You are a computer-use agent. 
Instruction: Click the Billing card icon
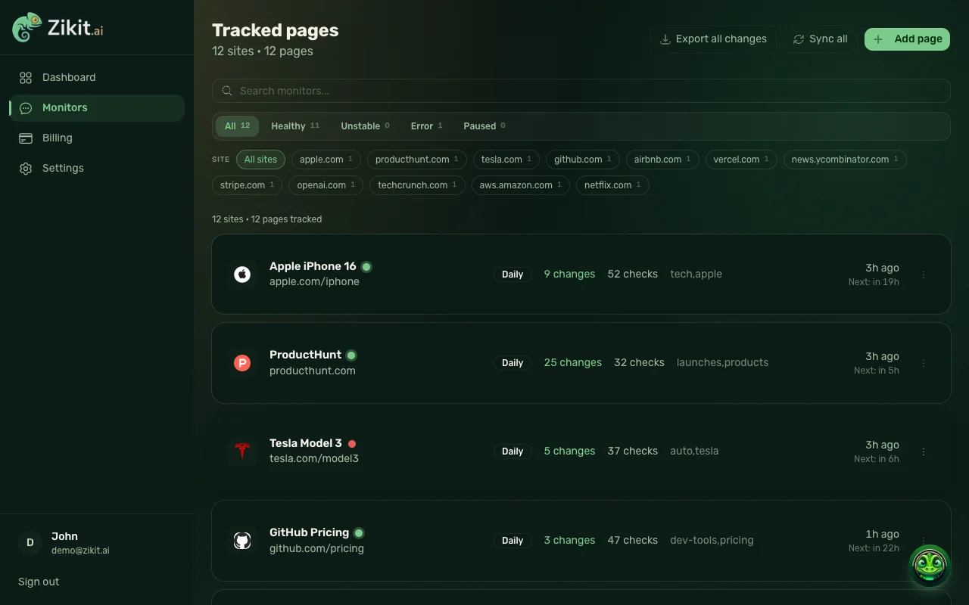(26, 138)
